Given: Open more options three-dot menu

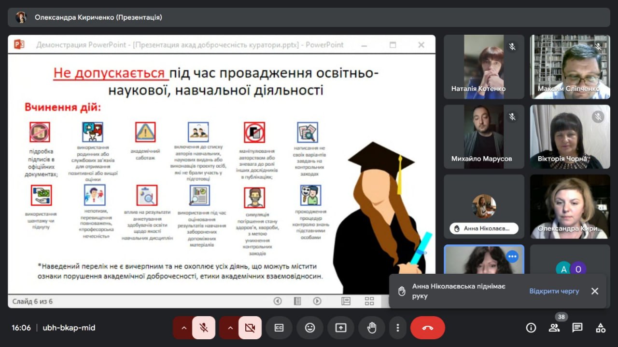Looking at the screenshot, I should (398, 328).
